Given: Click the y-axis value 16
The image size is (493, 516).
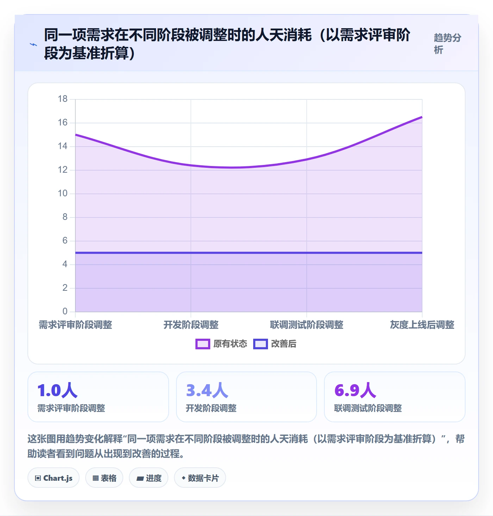Looking at the screenshot, I should point(63,123).
